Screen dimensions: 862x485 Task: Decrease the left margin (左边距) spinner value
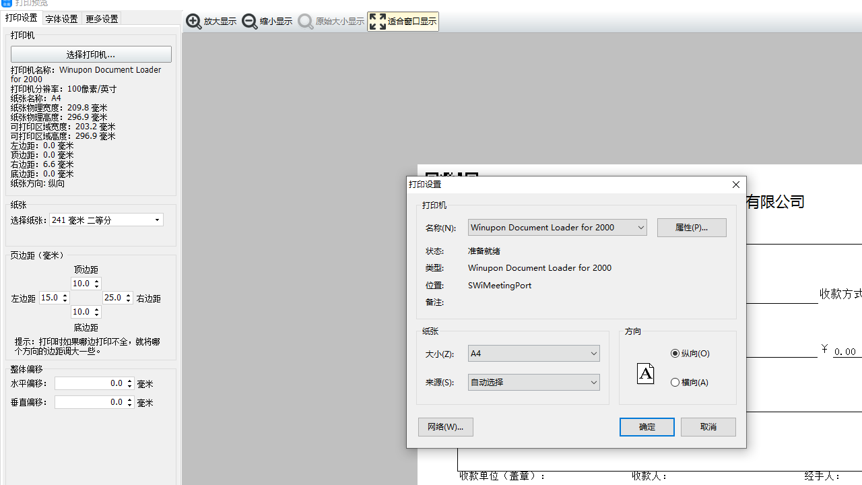[65, 300]
